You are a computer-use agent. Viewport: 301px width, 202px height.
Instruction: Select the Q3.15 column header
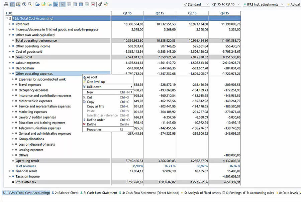coord(192,13)
